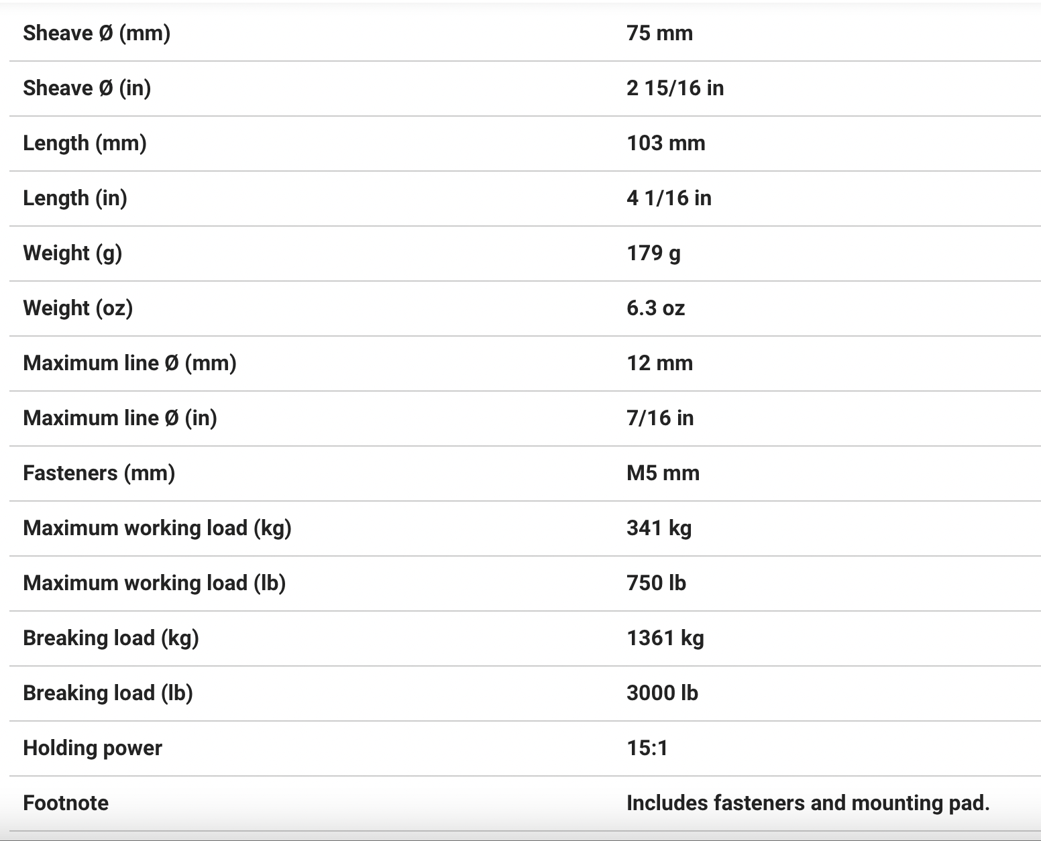The width and height of the screenshot is (1041, 841).
Task: Click the "7/16 in" maximum line value
Action: click(660, 418)
